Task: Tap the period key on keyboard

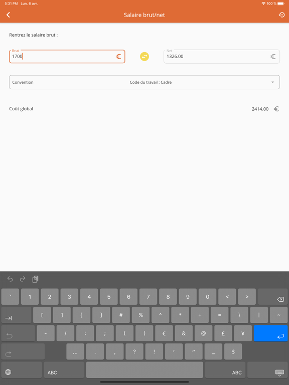Action: [x=95, y=351]
